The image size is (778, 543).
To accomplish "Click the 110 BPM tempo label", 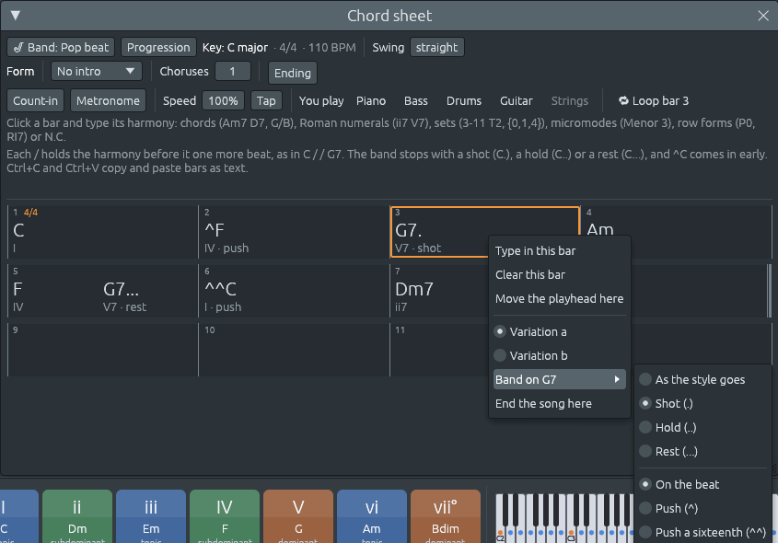I will point(332,48).
